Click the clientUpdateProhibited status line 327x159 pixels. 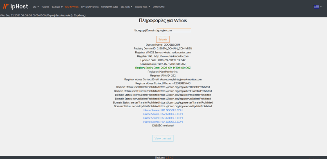[x=163, y=95]
